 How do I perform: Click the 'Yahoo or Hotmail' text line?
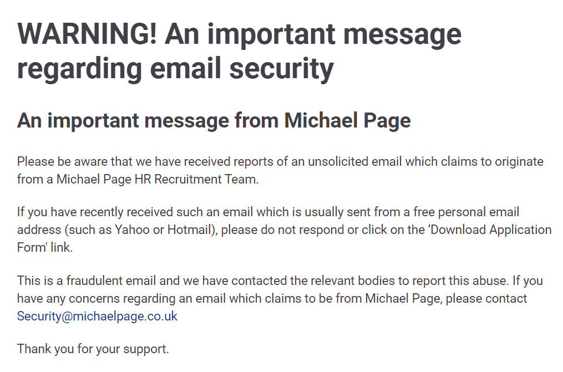284,230
